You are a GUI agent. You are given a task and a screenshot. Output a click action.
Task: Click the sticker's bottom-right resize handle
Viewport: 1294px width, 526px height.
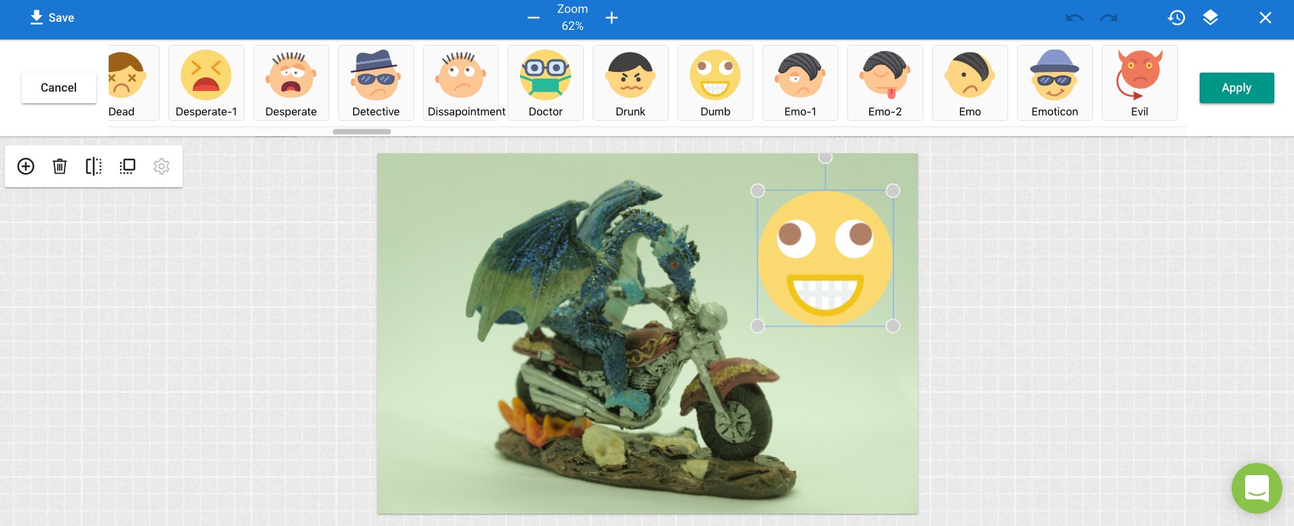893,326
